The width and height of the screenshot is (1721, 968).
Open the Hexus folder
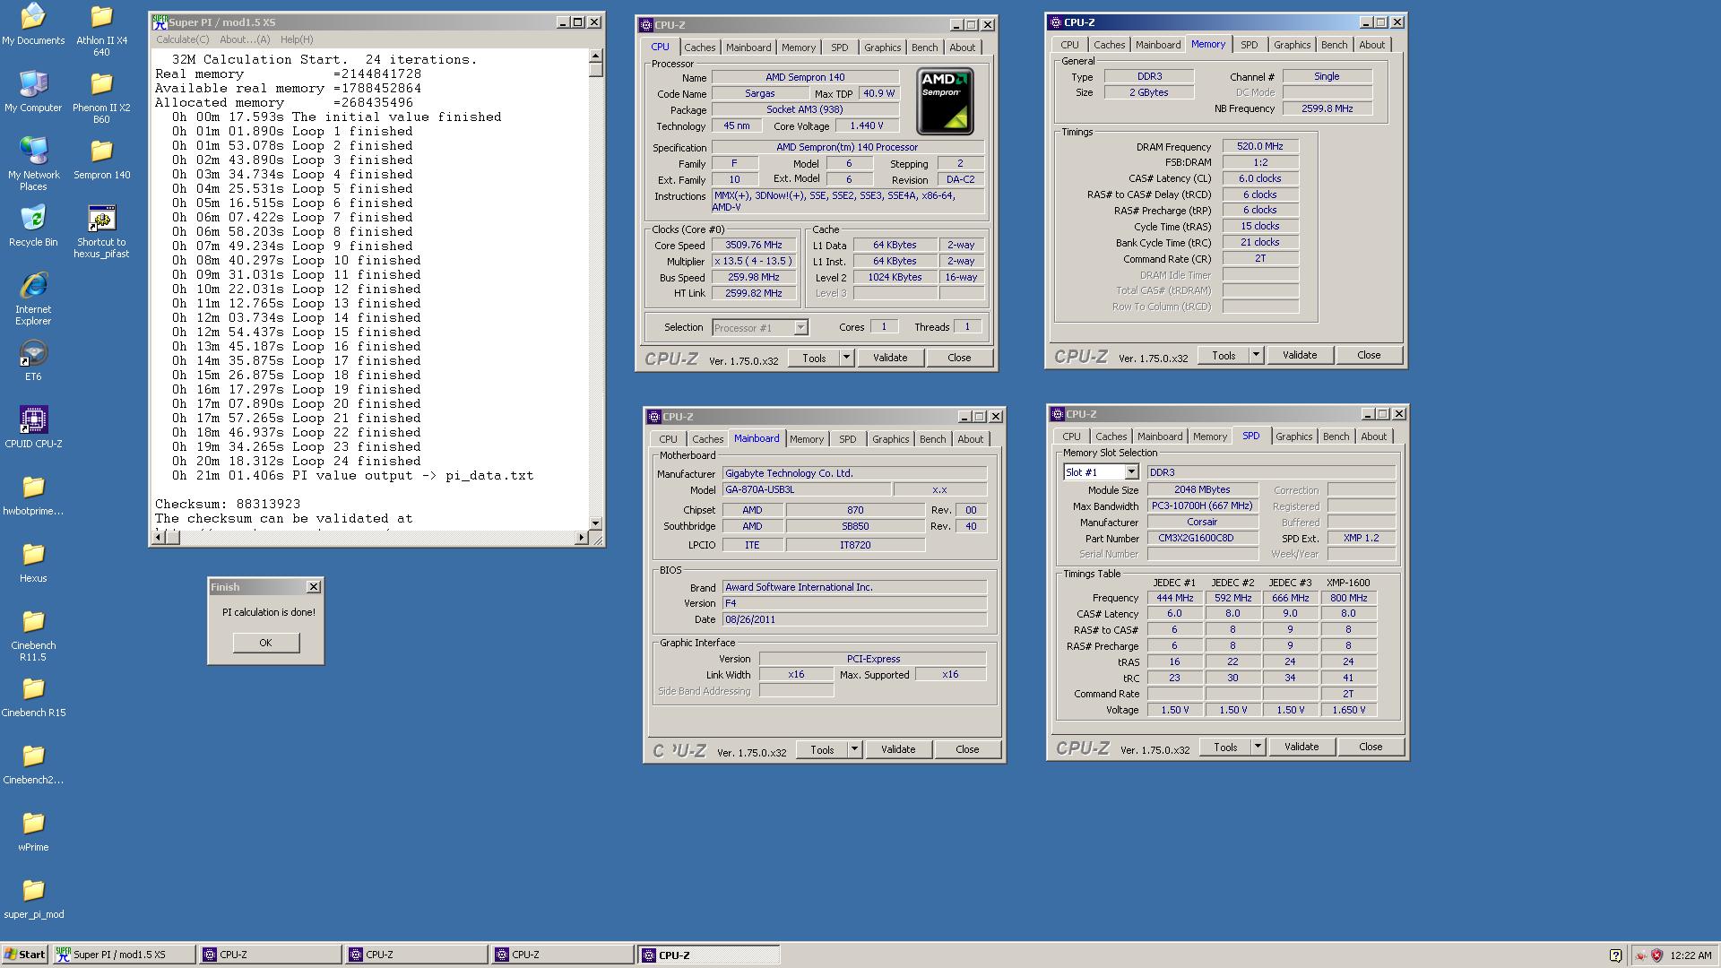pos(33,563)
